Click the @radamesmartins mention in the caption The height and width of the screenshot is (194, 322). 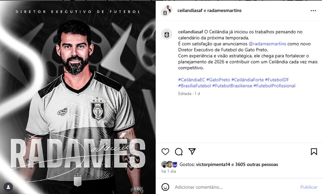pos(267,44)
